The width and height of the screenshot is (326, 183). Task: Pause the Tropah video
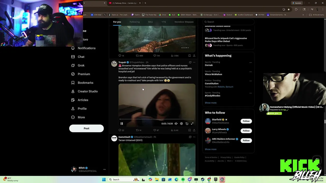click(x=122, y=124)
